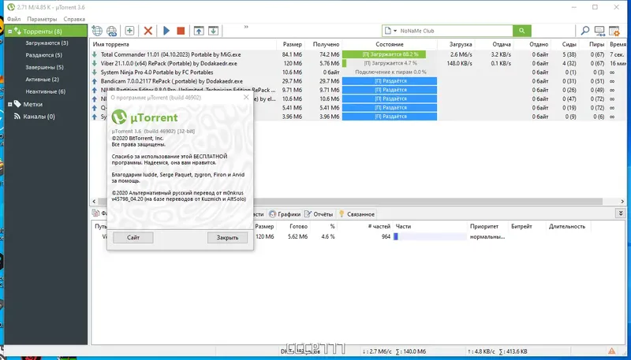Click the red X remove torrent icon
The height and width of the screenshot is (360, 631).
[x=148, y=31]
